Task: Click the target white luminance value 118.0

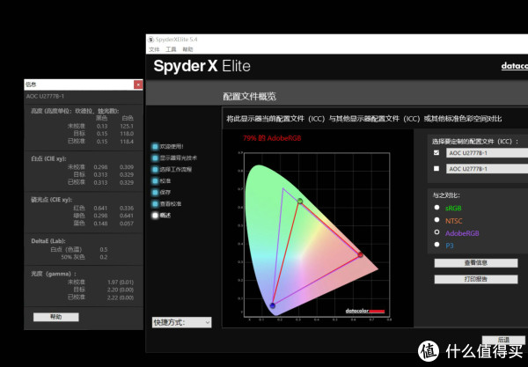Action: (127, 134)
